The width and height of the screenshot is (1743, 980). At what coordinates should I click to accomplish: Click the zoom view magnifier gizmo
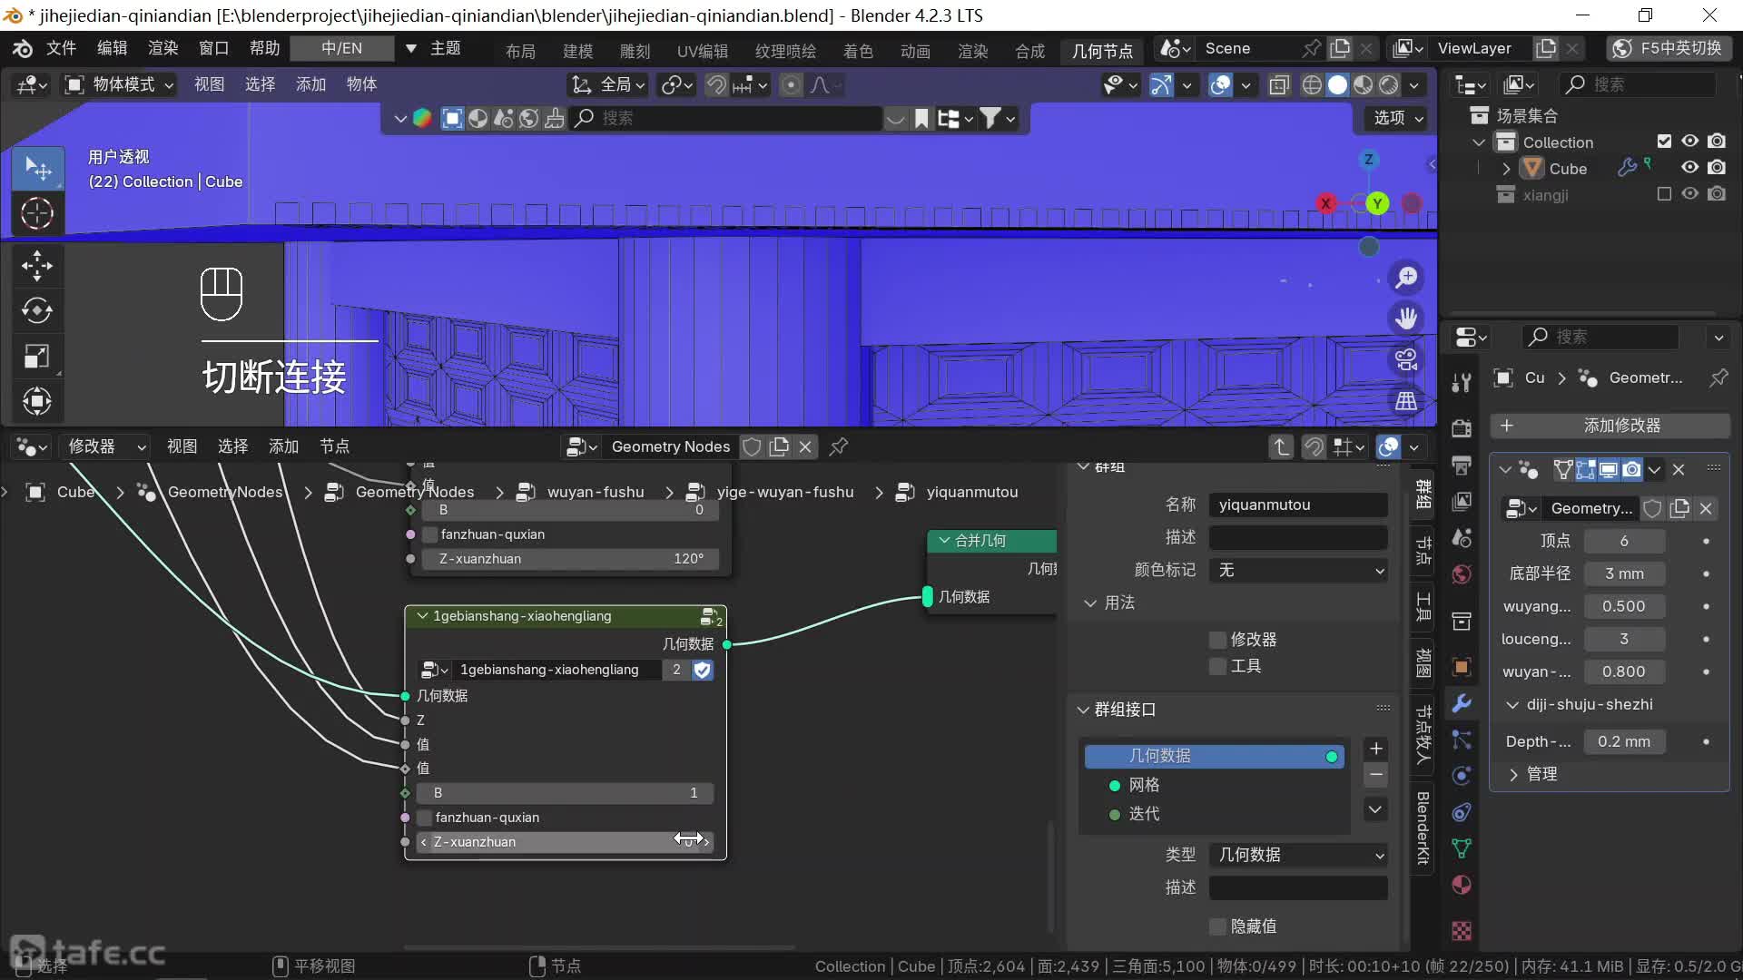point(1406,278)
